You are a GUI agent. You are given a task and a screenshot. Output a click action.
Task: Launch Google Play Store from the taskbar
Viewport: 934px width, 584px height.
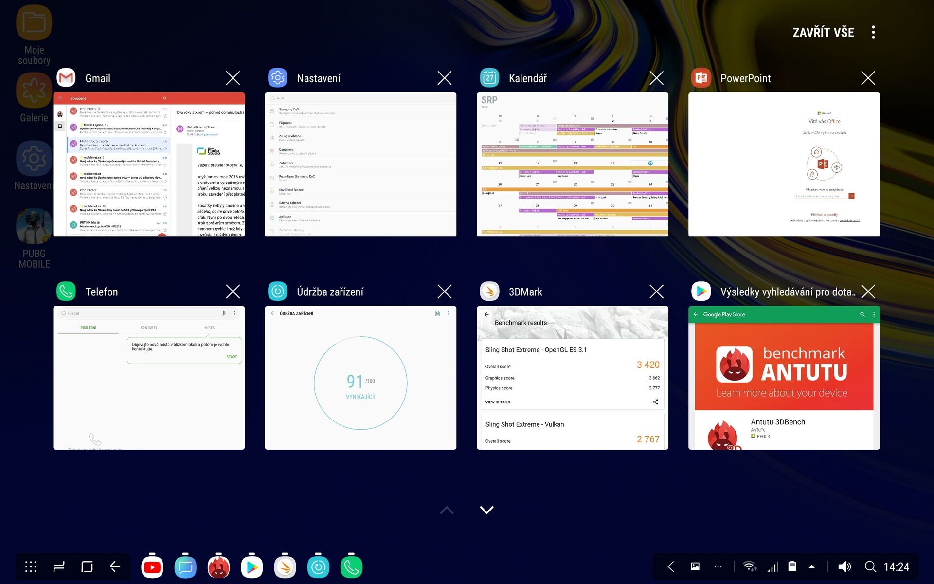pos(252,566)
